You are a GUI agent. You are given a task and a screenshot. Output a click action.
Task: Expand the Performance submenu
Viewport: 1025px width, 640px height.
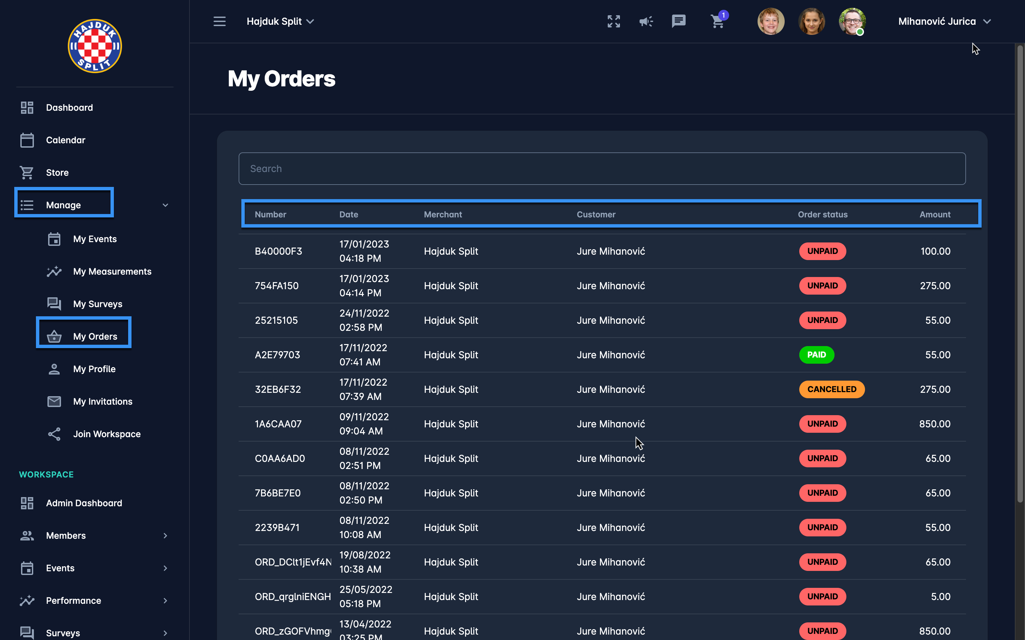[x=165, y=601]
